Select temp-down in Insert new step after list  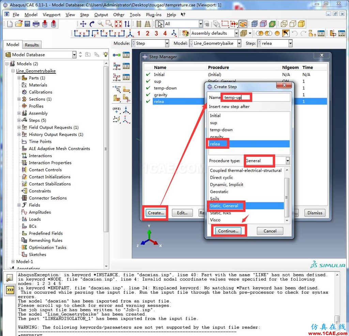pos(221,130)
